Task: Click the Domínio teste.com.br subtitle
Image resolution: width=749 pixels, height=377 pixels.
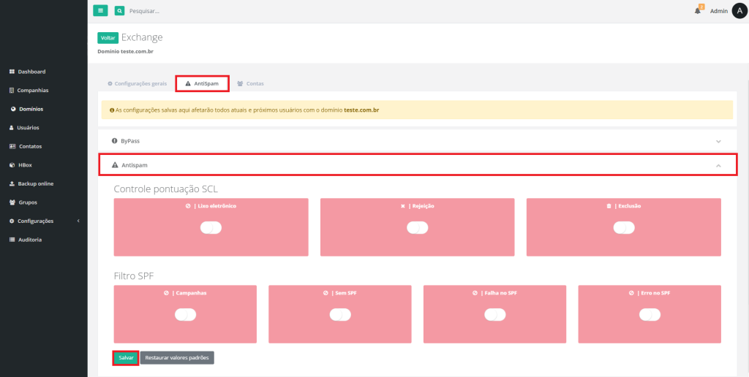Action: pos(126,52)
